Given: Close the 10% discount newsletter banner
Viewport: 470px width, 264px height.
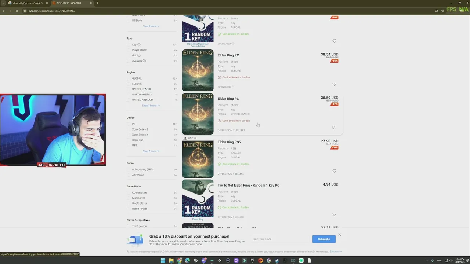Looking at the screenshot, I should pos(340,235).
